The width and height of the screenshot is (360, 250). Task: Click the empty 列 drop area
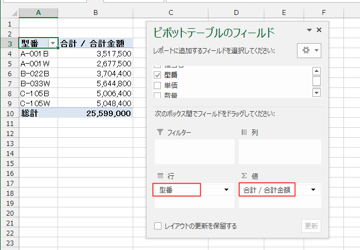coord(280,152)
